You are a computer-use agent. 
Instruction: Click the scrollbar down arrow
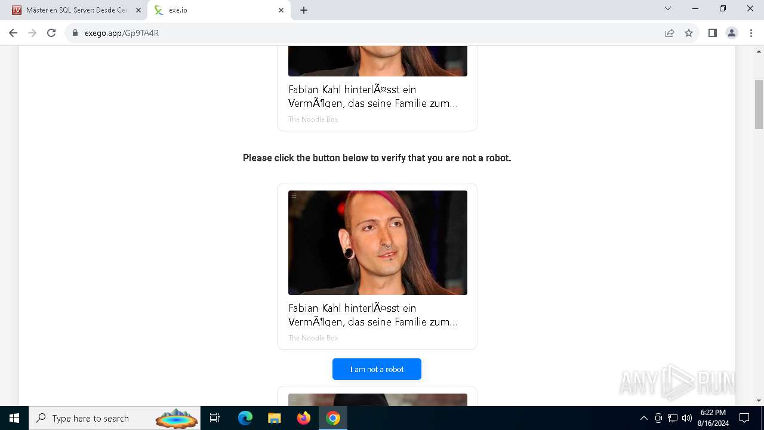coord(759,401)
